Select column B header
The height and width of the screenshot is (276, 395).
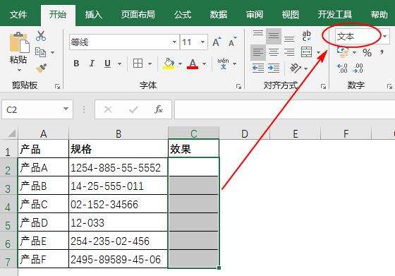tap(119, 133)
